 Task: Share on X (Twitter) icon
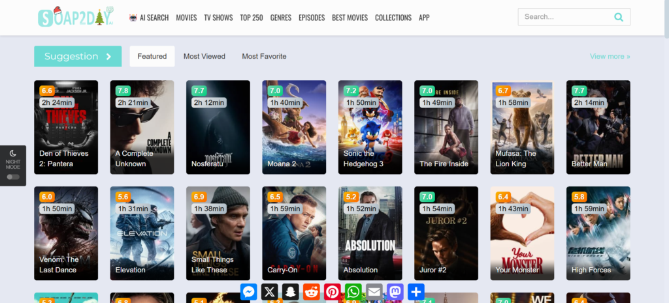[x=270, y=292]
